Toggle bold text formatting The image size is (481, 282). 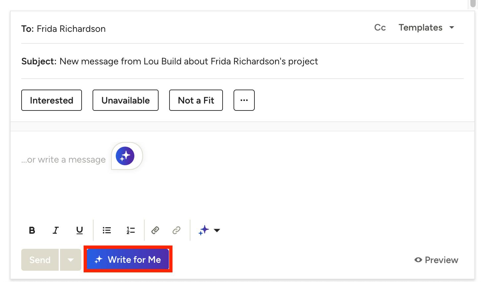tap(32, 230)
